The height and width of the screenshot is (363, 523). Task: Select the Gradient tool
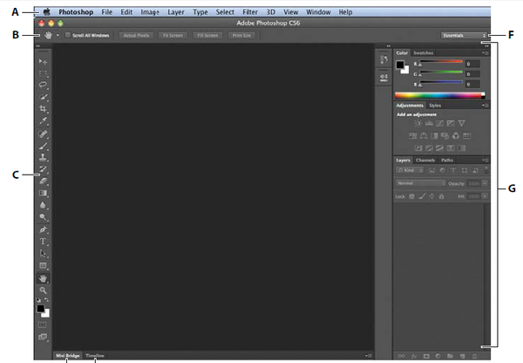(43, 193)
